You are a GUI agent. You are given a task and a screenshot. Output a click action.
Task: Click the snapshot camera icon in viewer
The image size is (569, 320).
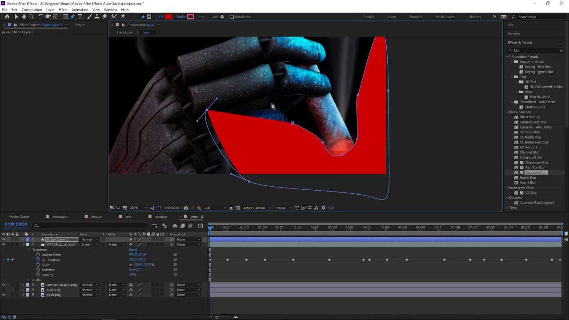(186, 208)
